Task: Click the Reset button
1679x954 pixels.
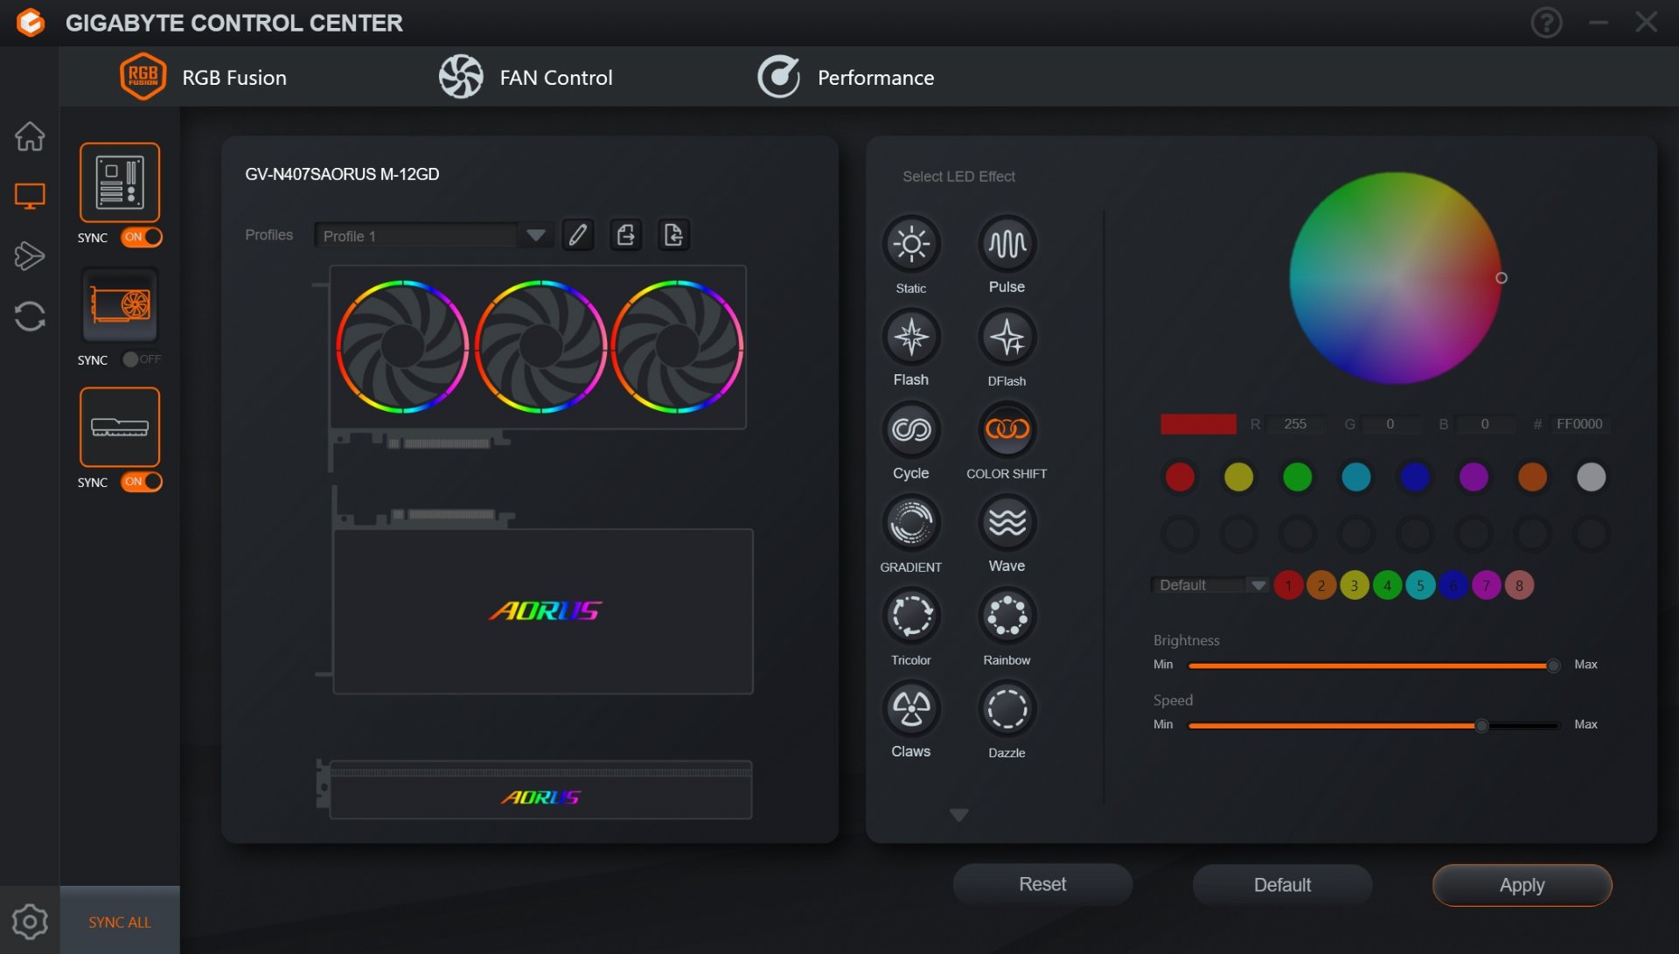Action: pyautogui.click(x=1042, y=885)
